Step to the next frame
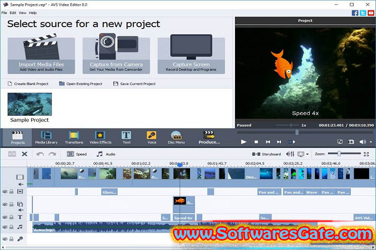 (x=279, y=142)
